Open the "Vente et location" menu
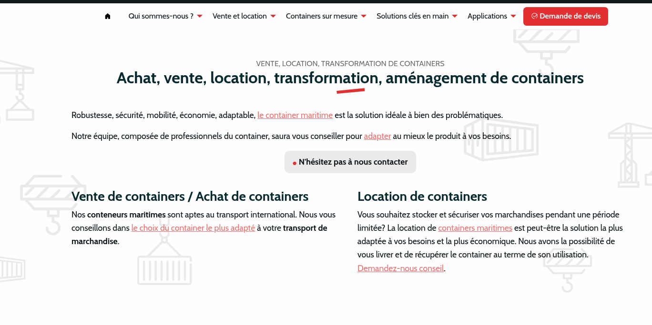Image resolution: width=652 pixels, height=325 pixels. [x=240, y=16]
